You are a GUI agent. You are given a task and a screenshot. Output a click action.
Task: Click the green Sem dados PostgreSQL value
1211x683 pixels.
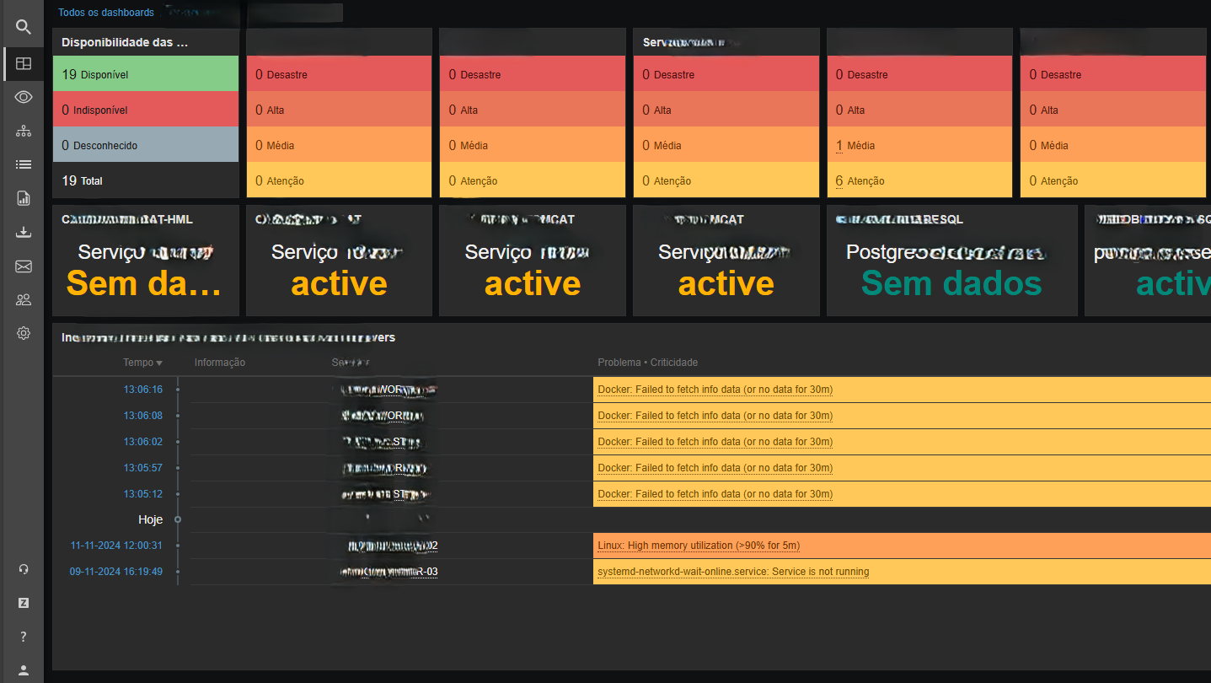[951, 283]
